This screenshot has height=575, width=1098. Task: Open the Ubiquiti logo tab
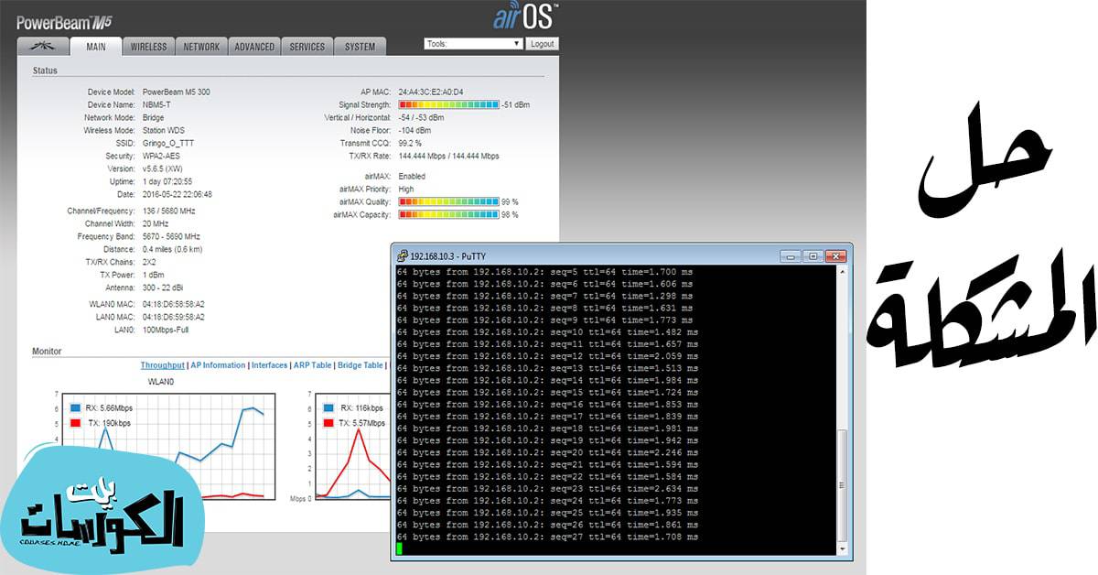coord(43,47)
